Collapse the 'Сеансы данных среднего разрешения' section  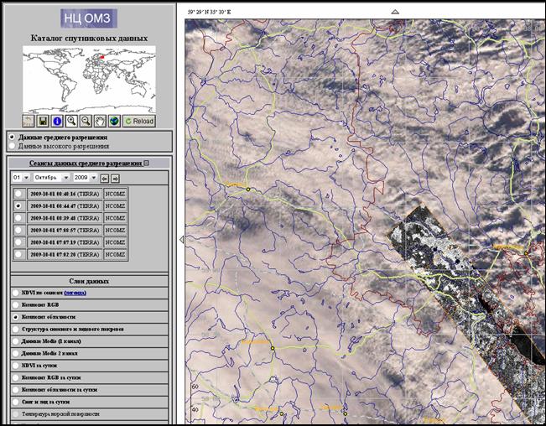click(x=146, y=164)
